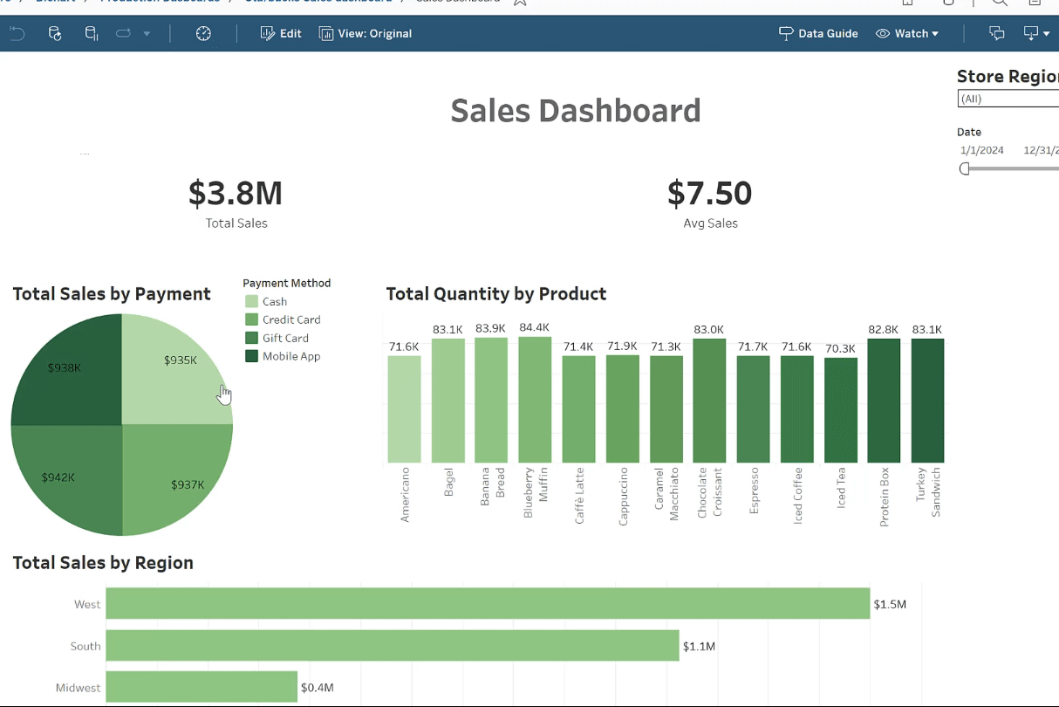Select the South region bar
The width and height of the screenshot is (1059, 707).
click(x=393, y=646)
